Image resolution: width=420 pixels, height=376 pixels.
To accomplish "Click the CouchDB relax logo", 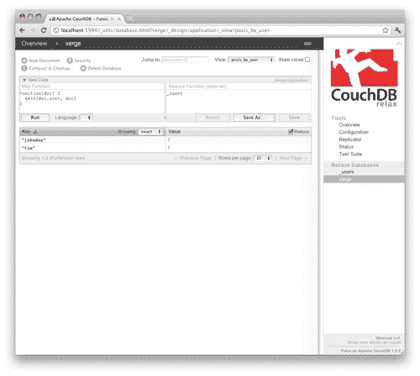I will pyautogui.click(x=364, y=78).
